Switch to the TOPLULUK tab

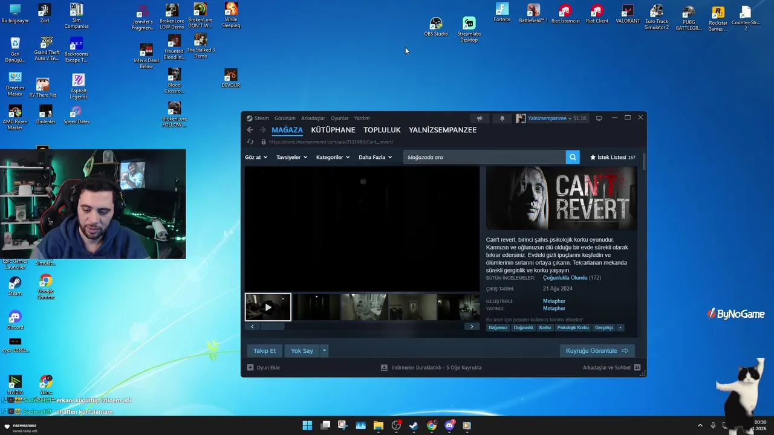click(382, 130)
